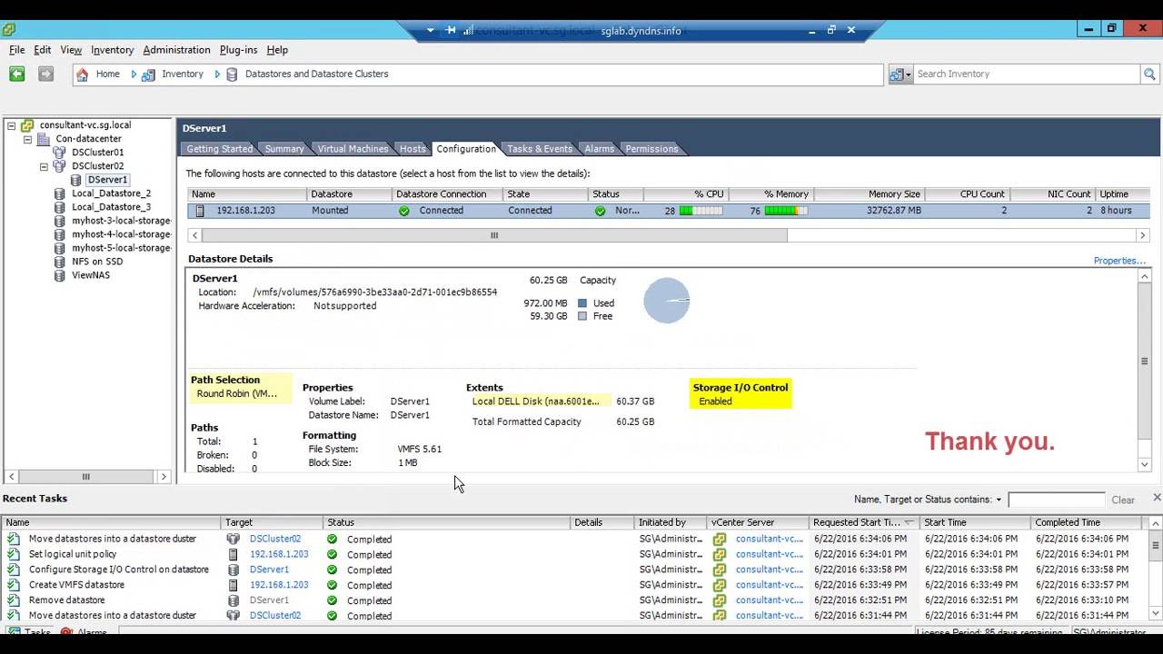Sort tasks by Requested Start Time column
This screenshot has width=1163, height=654.
tap(863, 522)
